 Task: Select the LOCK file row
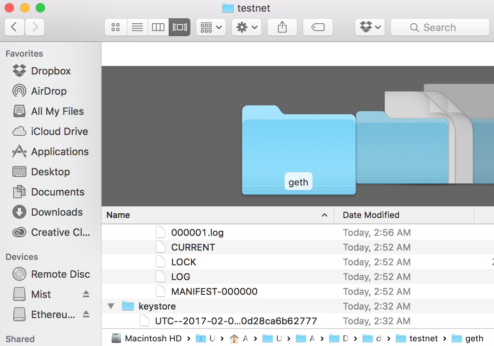pos(298,262)
